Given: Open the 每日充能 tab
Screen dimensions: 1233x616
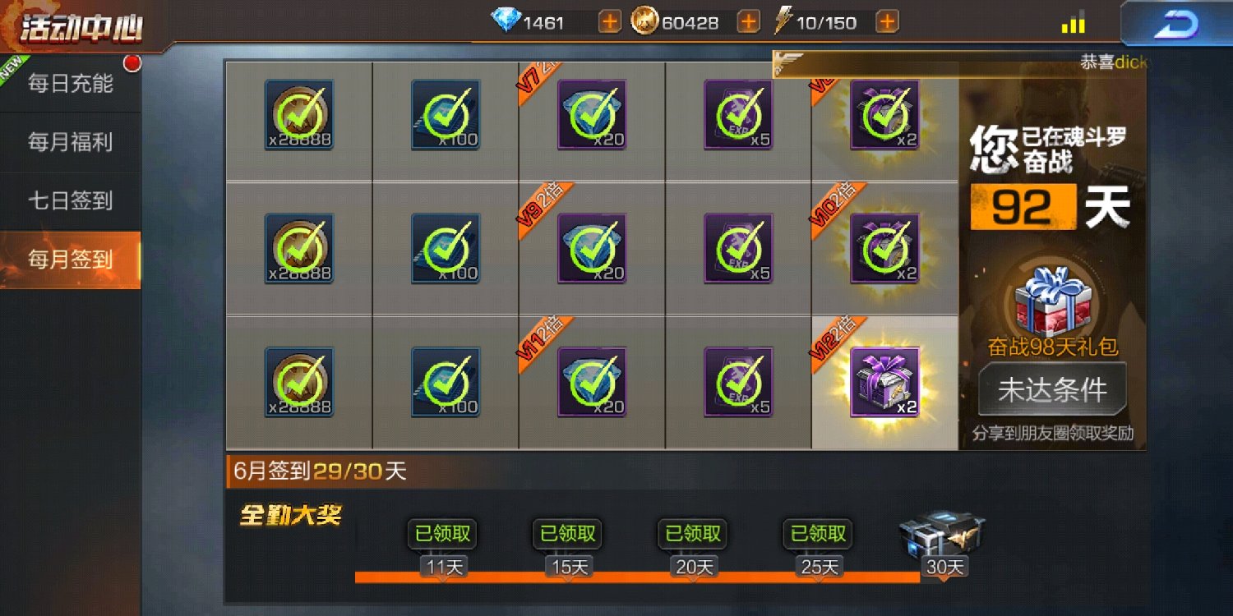Looking at the screenshot, I should click(71, 83).
